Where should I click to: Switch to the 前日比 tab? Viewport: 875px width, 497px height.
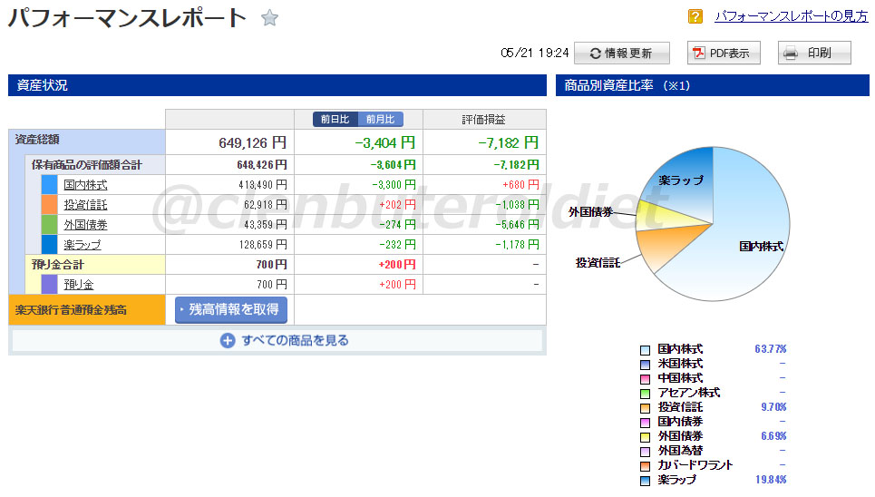point(335,120)
